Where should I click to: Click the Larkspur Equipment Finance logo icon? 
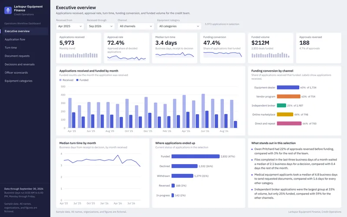tap(8, 10)
